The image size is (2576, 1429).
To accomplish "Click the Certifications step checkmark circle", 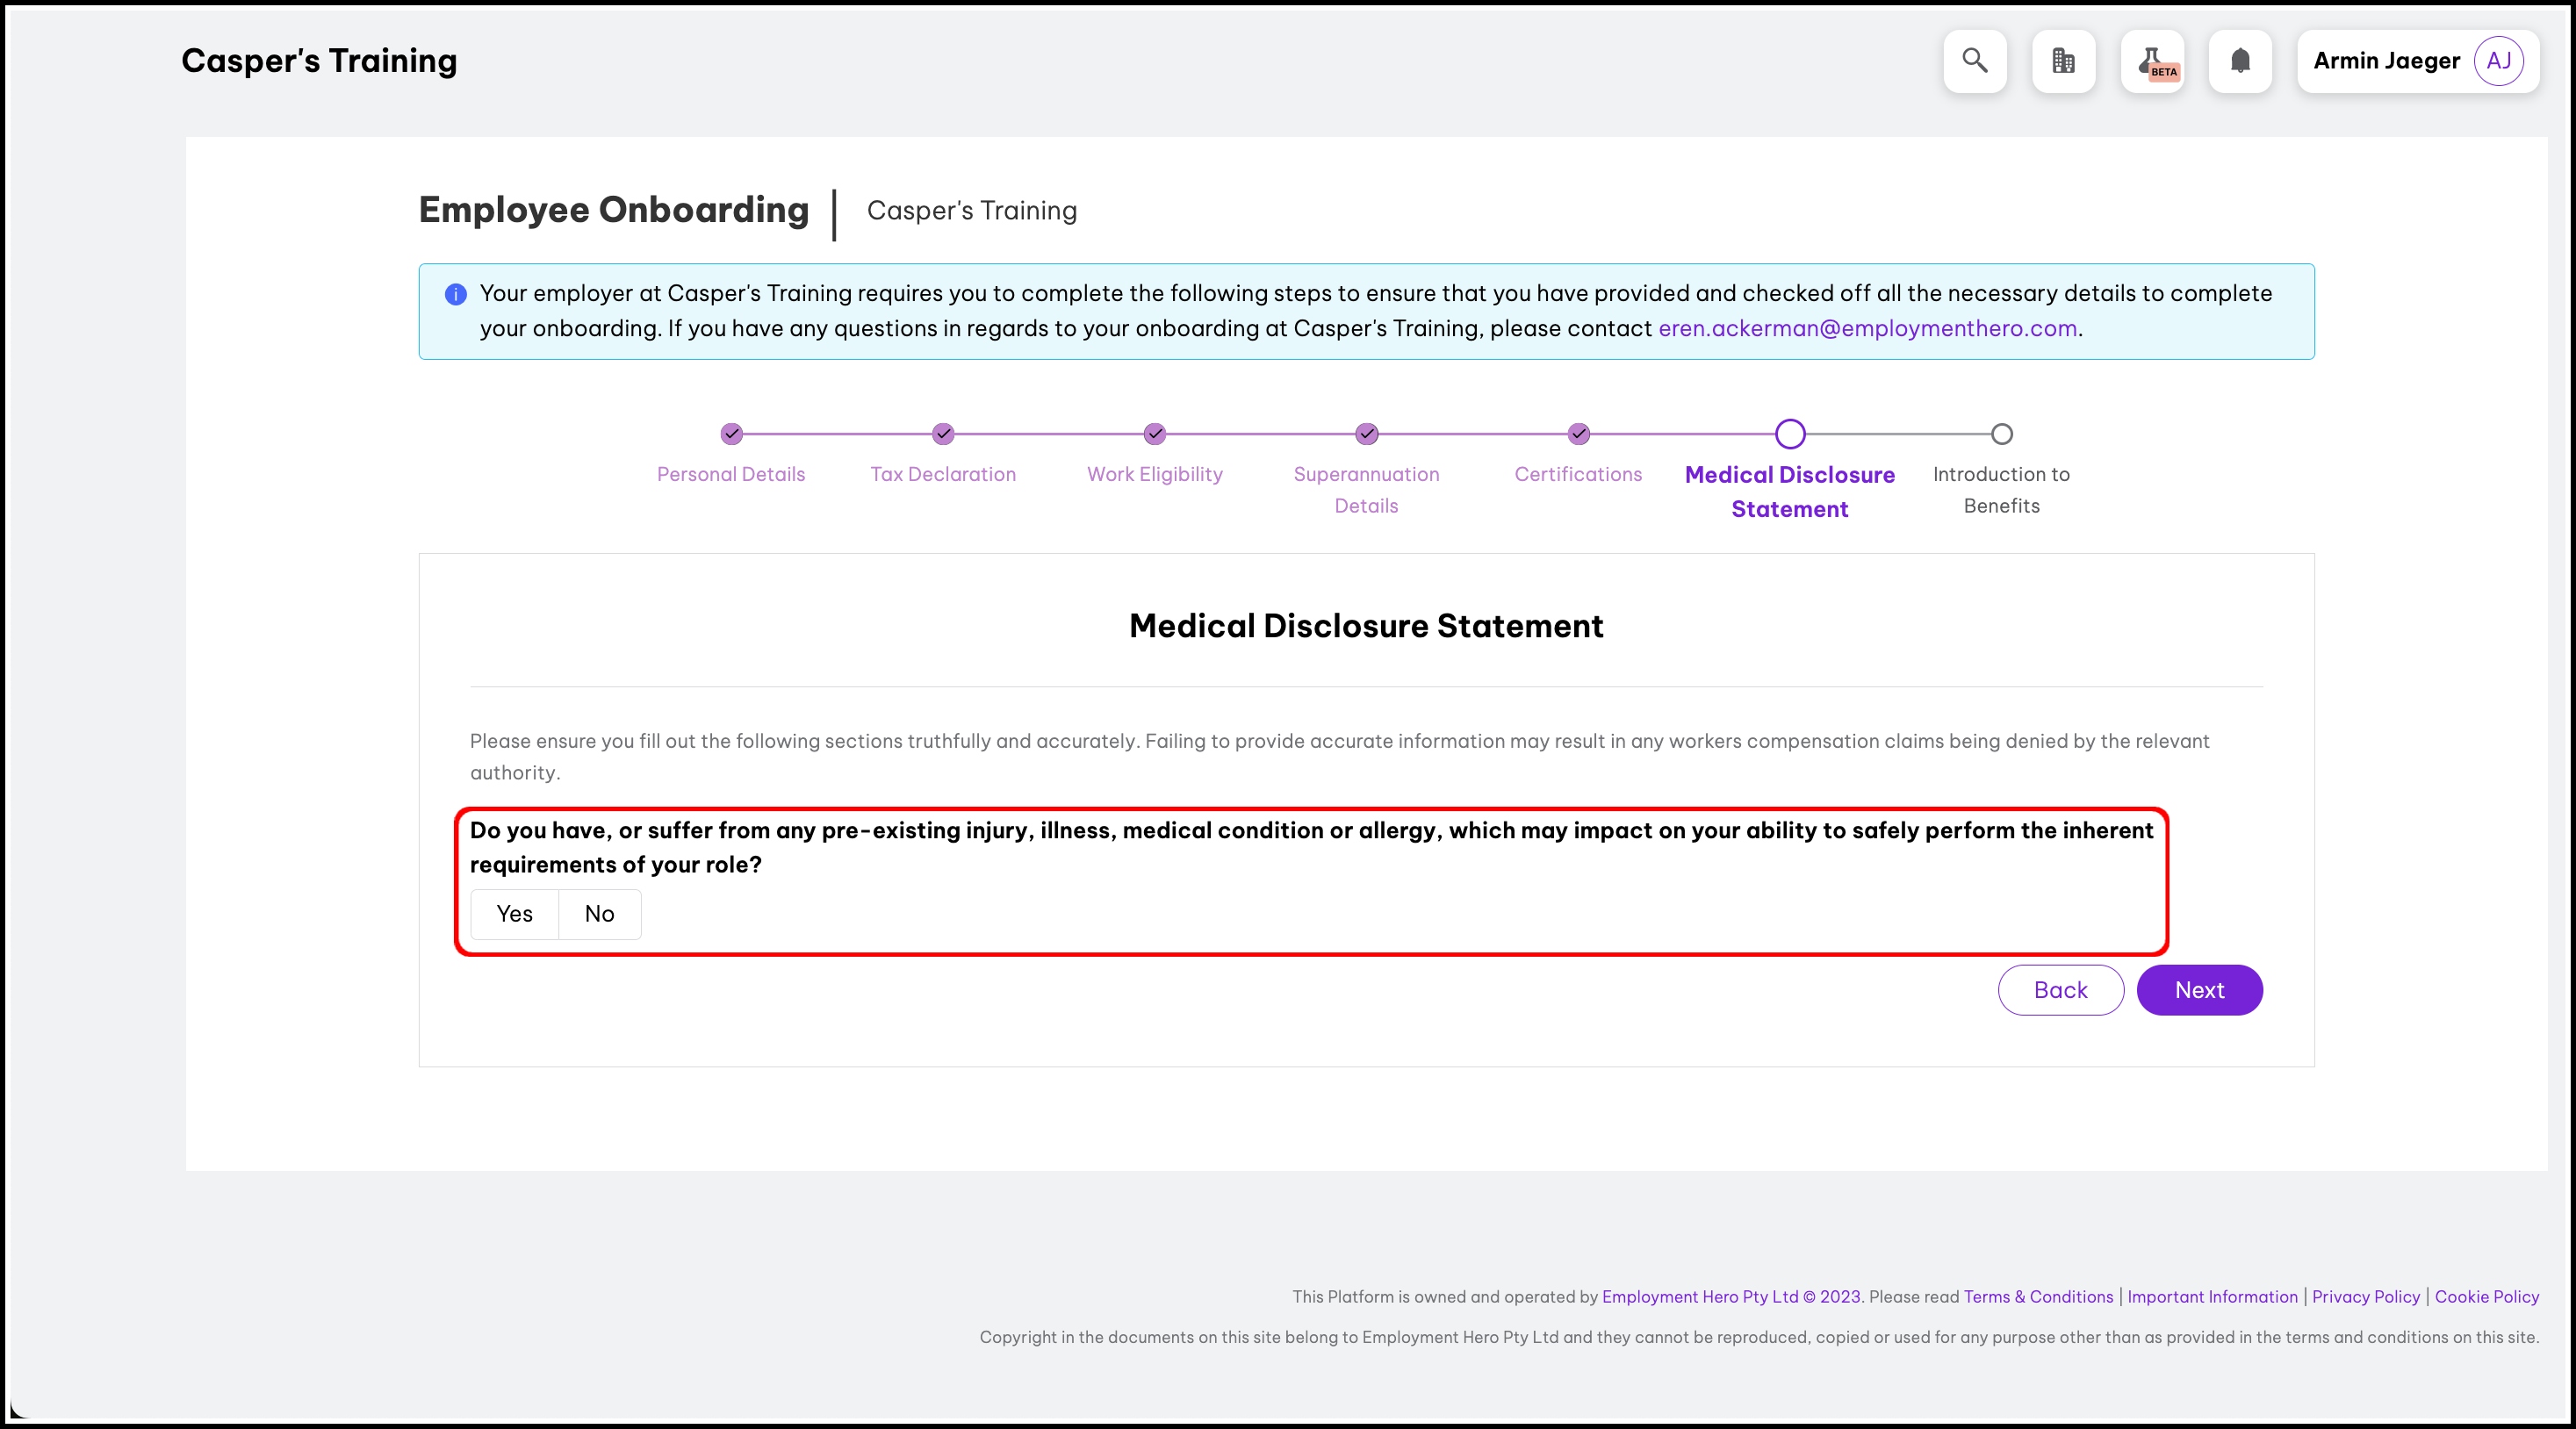I will (x=1578, y=434).
